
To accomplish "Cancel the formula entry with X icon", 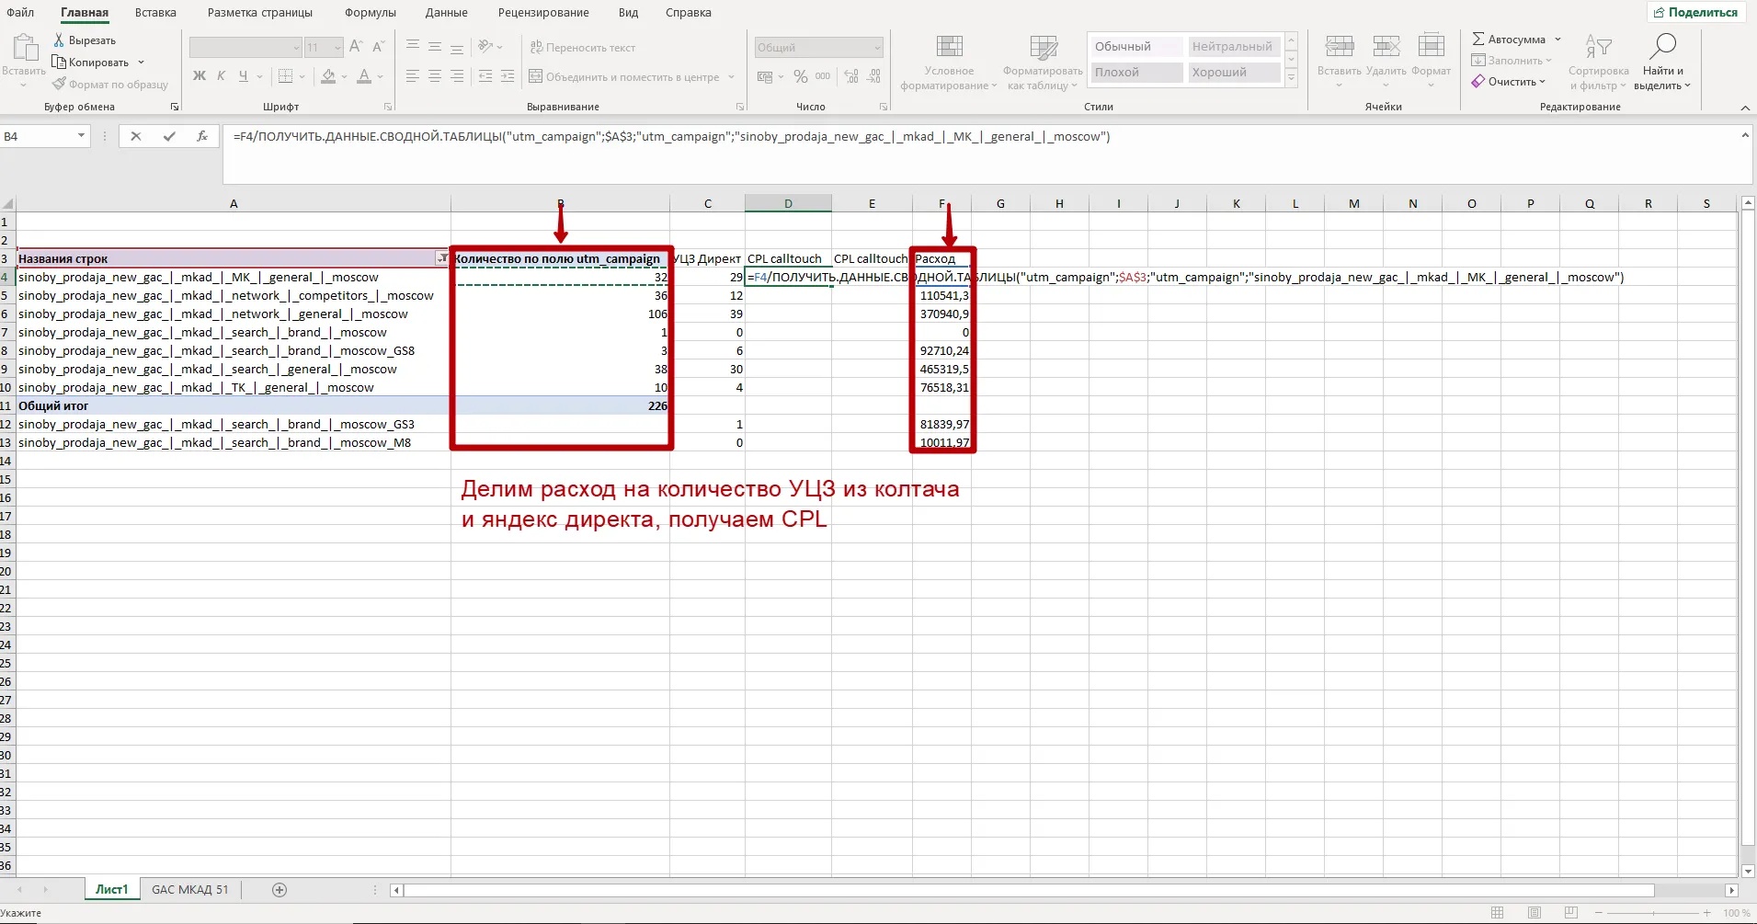I will tap(136, 136).
